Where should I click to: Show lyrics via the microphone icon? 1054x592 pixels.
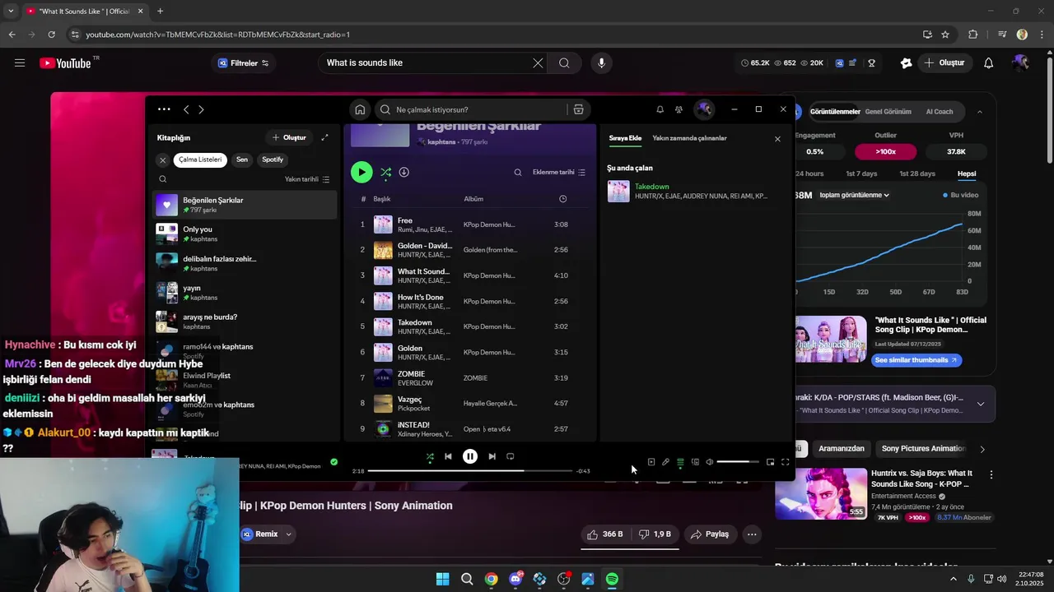tap(665, 462)
